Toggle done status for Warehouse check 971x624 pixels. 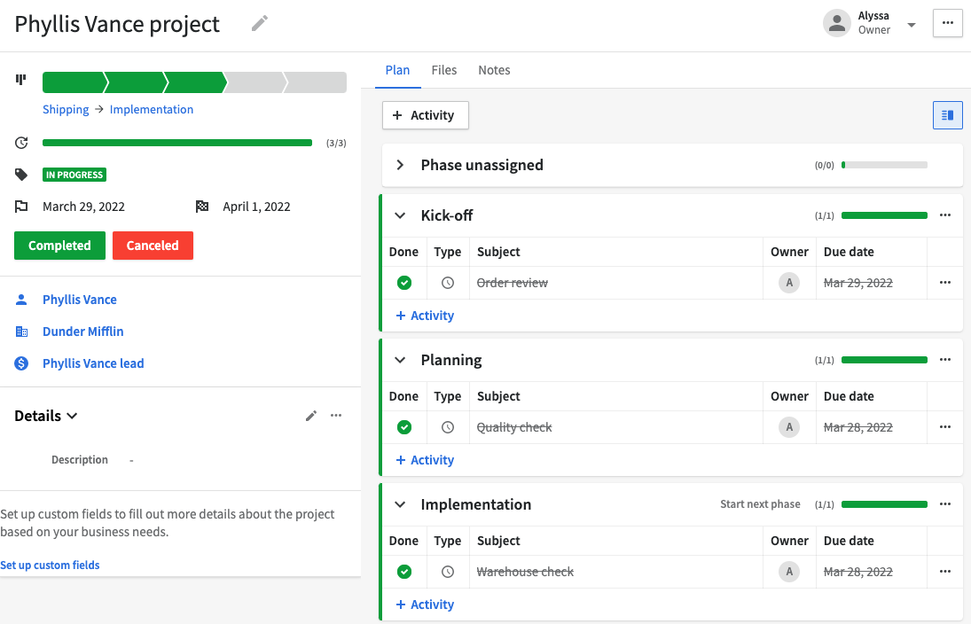(404, 571)
